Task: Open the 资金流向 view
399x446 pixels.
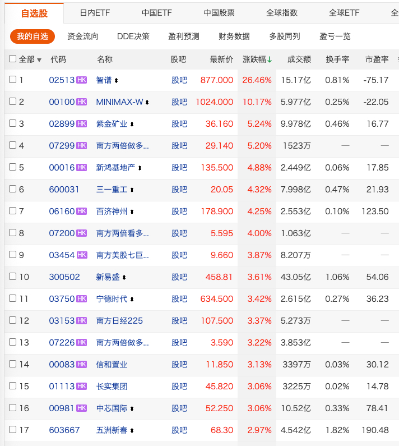Action: tap(83, 36)
